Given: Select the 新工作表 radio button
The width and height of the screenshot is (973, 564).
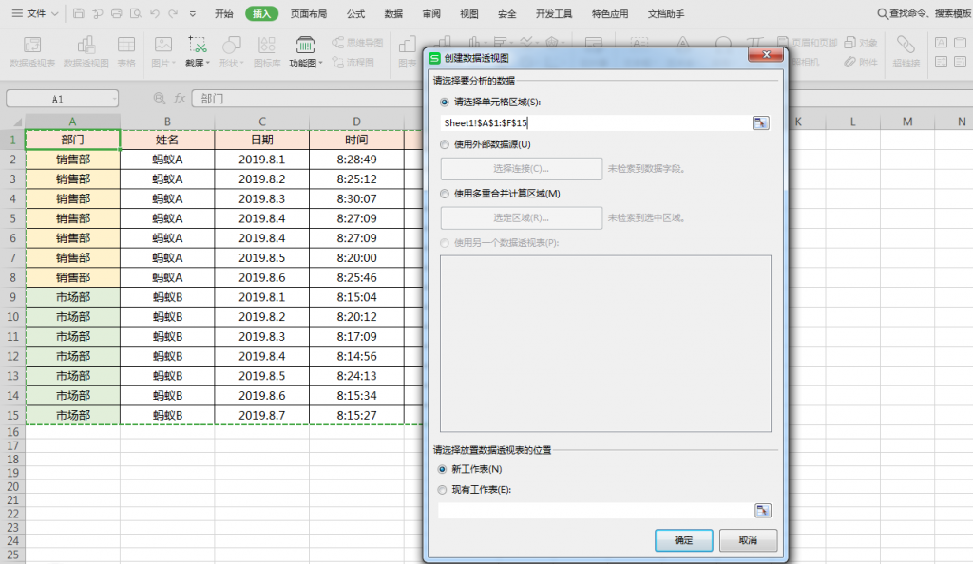Looking at the screenshot, I should click(x=443, y=469).
